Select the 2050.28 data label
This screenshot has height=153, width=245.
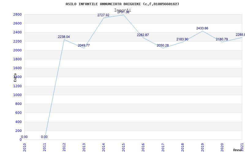(163, 45)
